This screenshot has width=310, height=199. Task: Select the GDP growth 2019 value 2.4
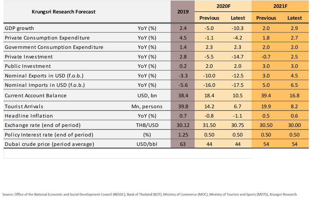coord(183,28)
